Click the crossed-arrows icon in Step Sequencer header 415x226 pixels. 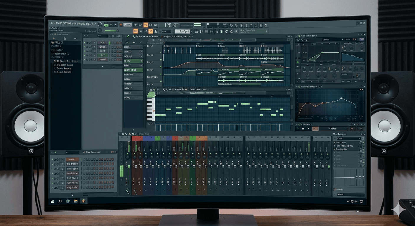pyautogui.click(x=115, y=152)
